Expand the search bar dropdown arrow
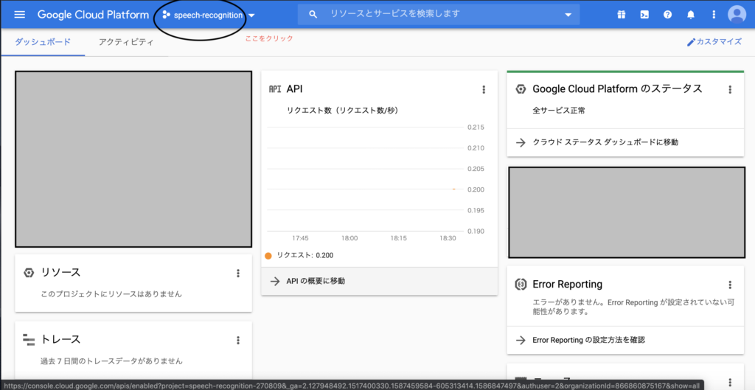755x390 pixels. [568, 15]
